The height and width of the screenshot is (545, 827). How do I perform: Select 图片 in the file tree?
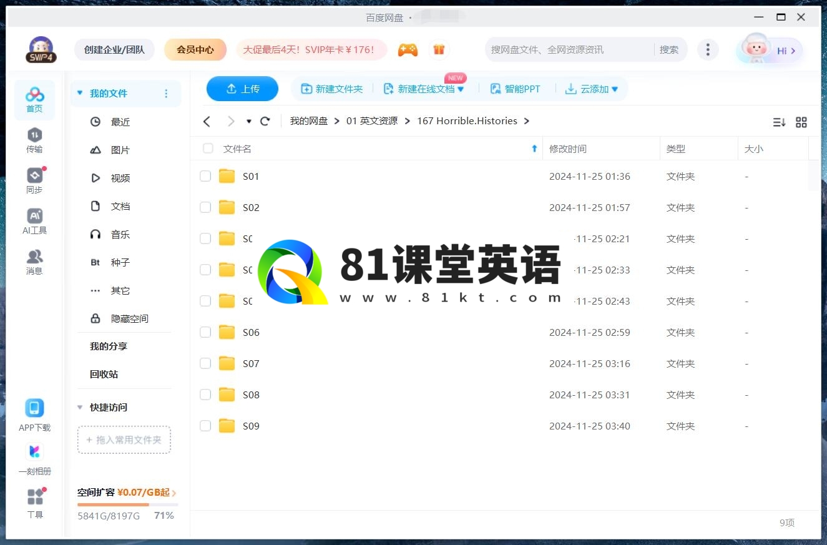120,150
